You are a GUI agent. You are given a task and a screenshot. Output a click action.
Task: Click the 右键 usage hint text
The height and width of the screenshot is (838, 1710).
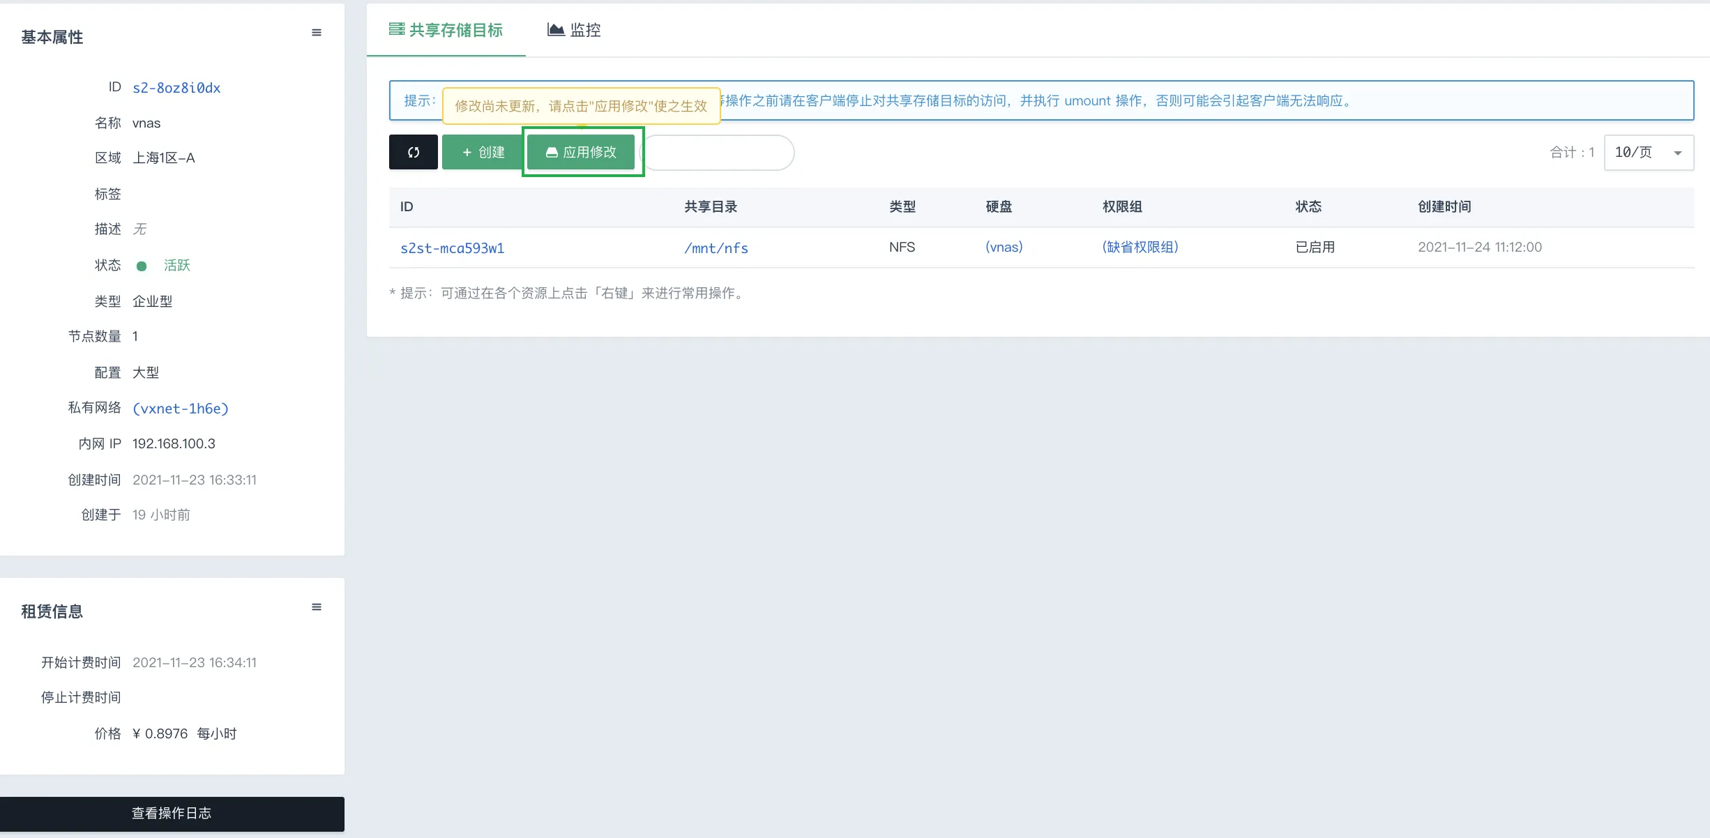point(568,293)
